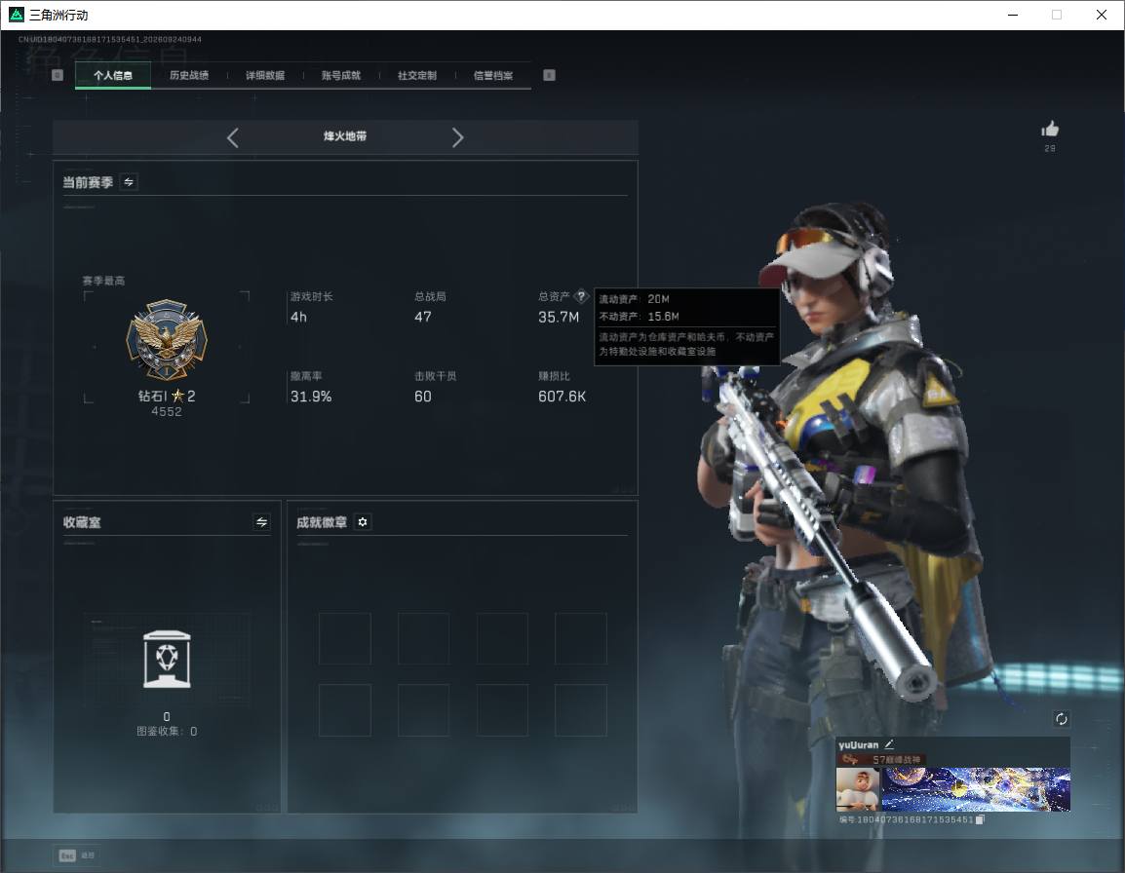This screenshot has height=873, width=1125.
Task: Edit nickname with pencil icon beside yuUuran
Action: click(x=889, y=744)
